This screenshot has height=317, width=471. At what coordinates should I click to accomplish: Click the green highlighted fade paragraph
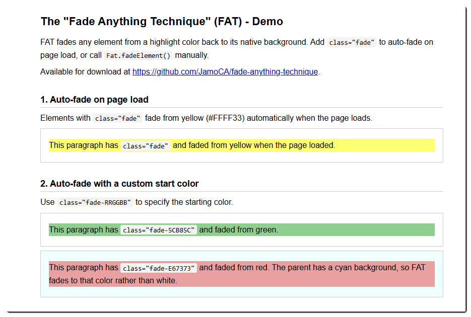pyautogui.click(x=241, y=230)
